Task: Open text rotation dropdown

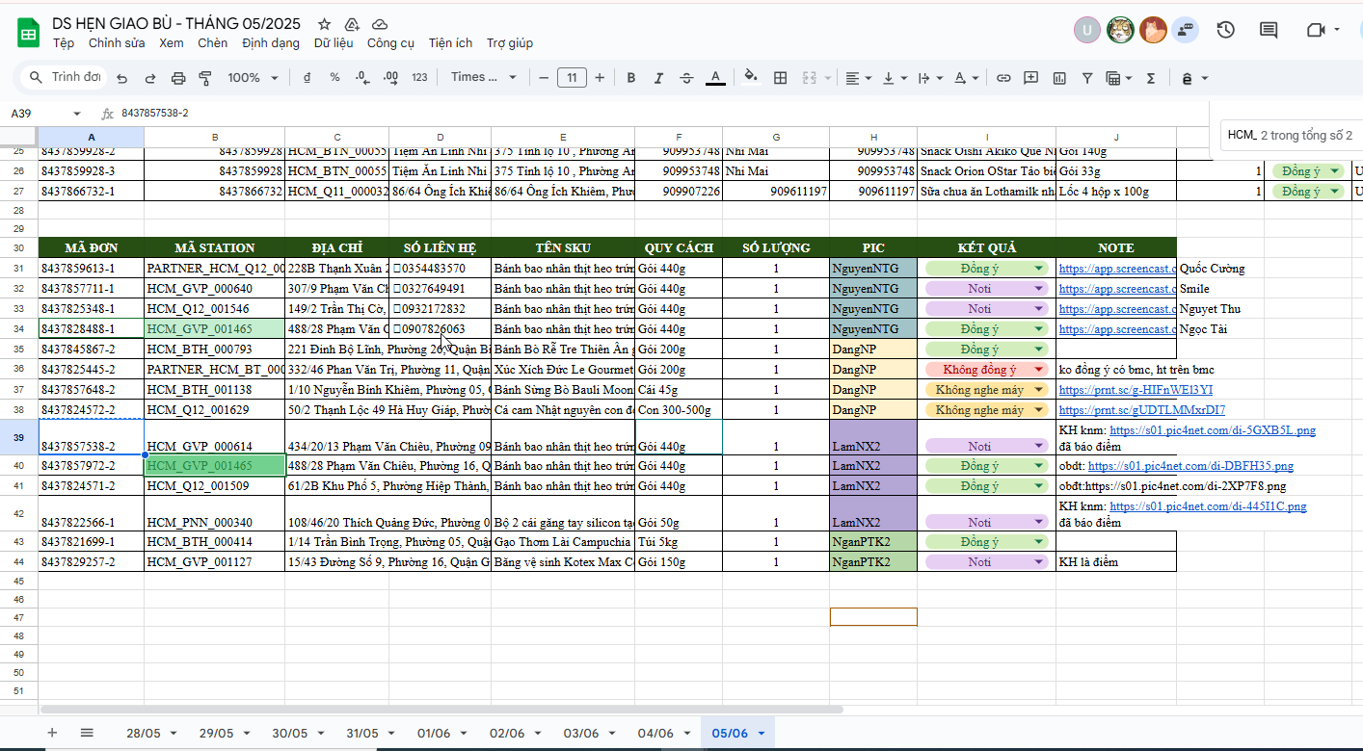Action: [968, 77]
